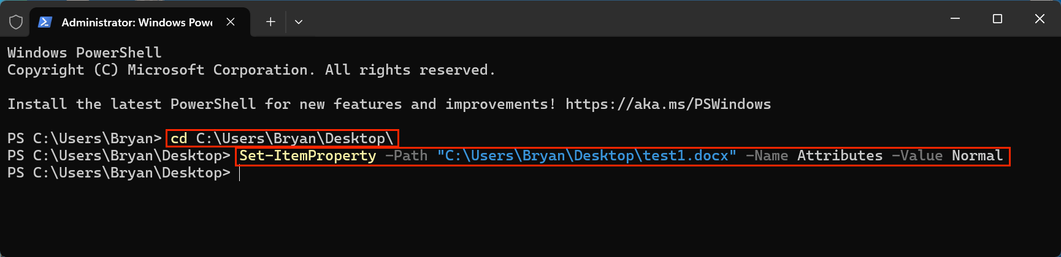Open the aka.ms/PSWindows link
The image size is (1061, 257).
[668, 105]
